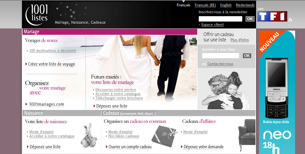The height and width of the screenshot is (154, 305).
Task: Click Créez votre liste de voyage
Action: tap(51, 64)
